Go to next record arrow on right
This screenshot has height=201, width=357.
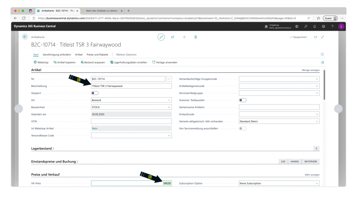(x=338, y=108)
